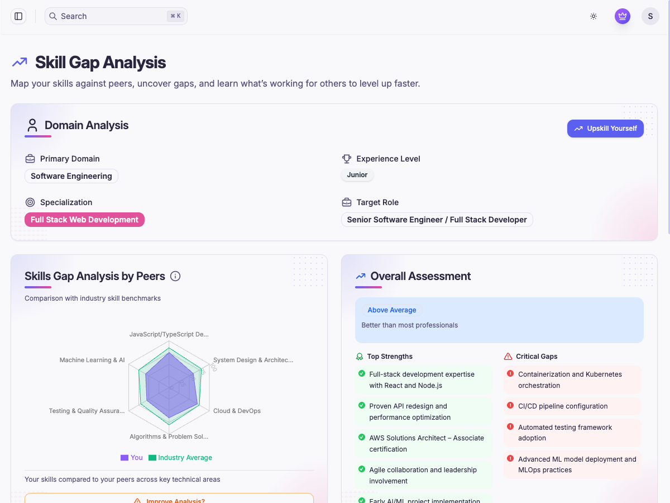Screen dimensions: 670x503
Task: Click the briefcase icon next to Primary Domain
Action: click(30, 158)
